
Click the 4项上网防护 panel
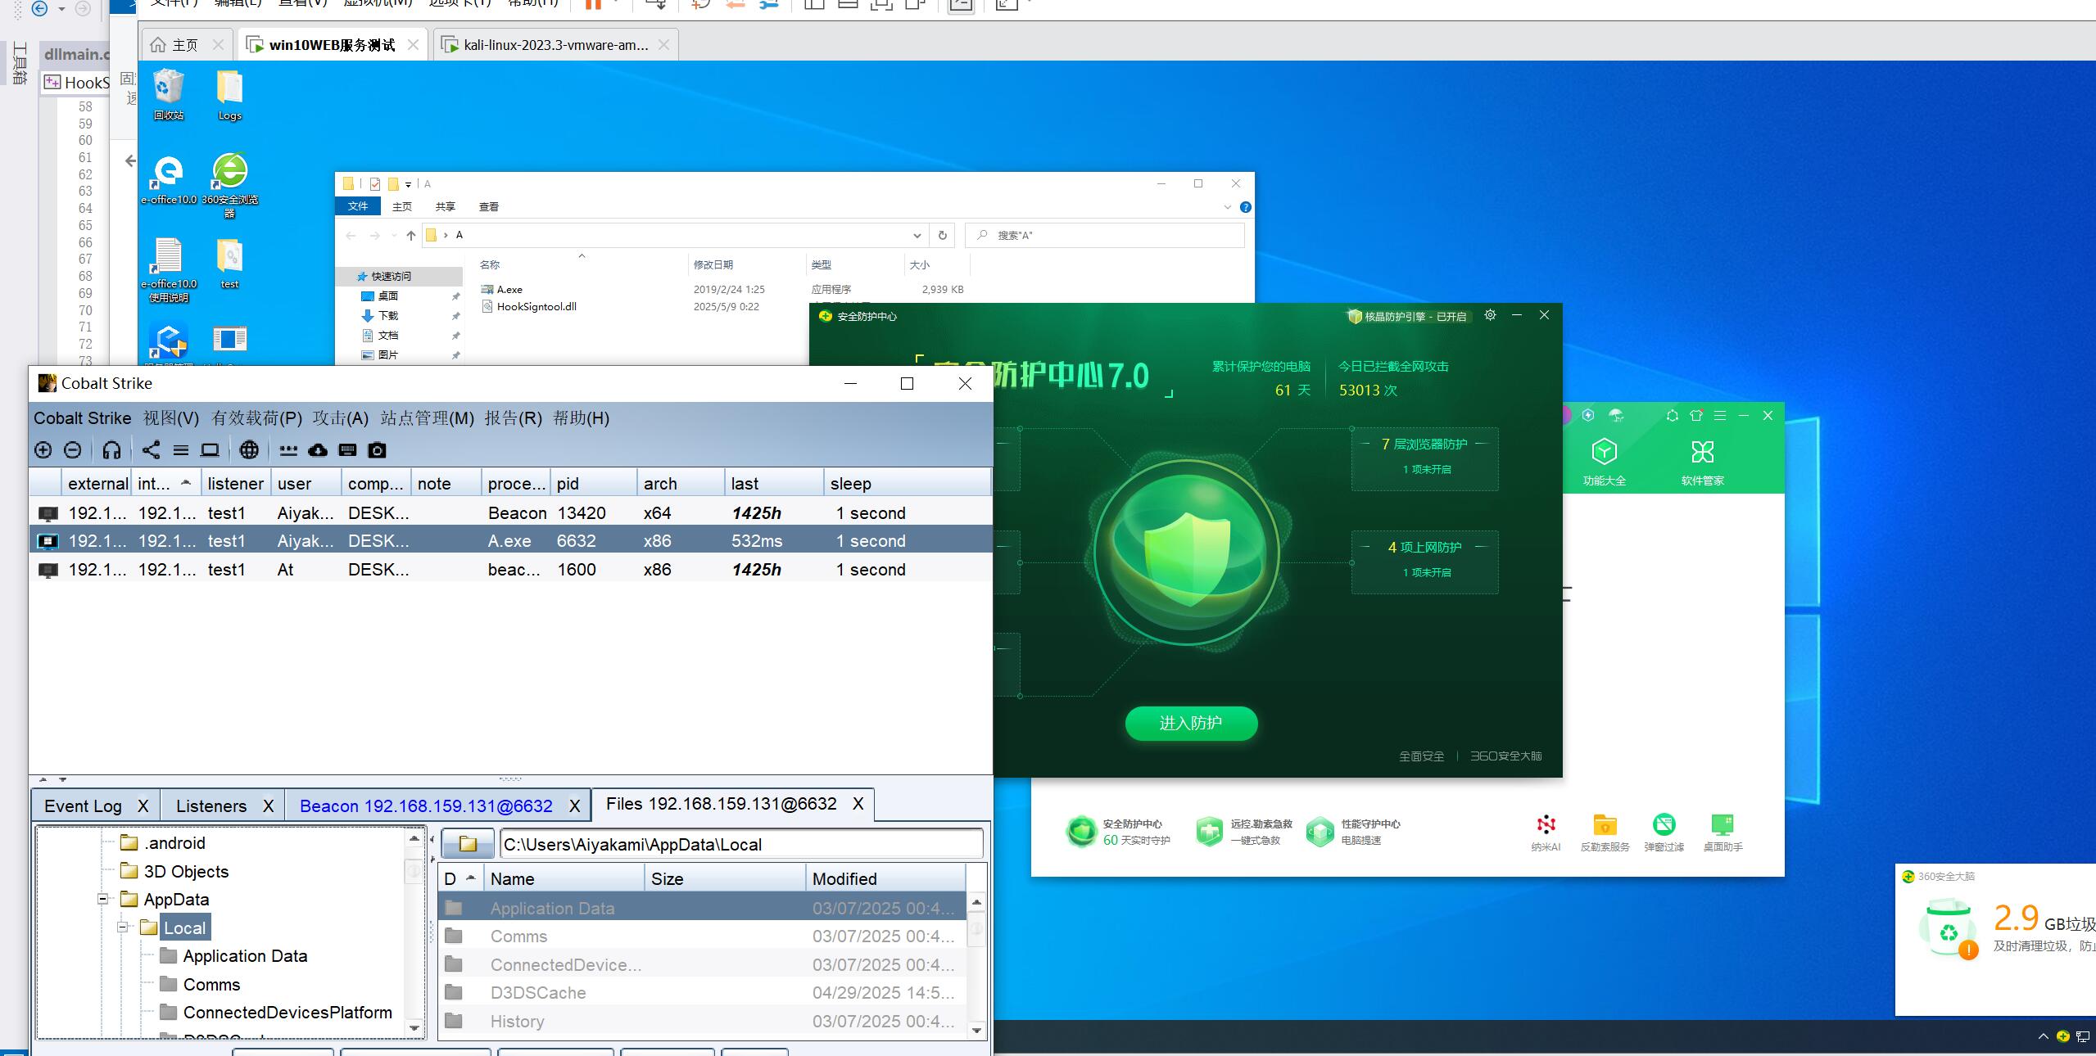pyautogui.click(x=1425, y=562)
